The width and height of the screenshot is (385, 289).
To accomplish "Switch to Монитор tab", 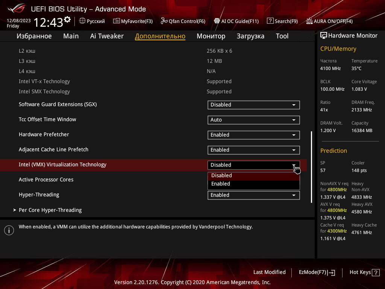I will 211,36.
